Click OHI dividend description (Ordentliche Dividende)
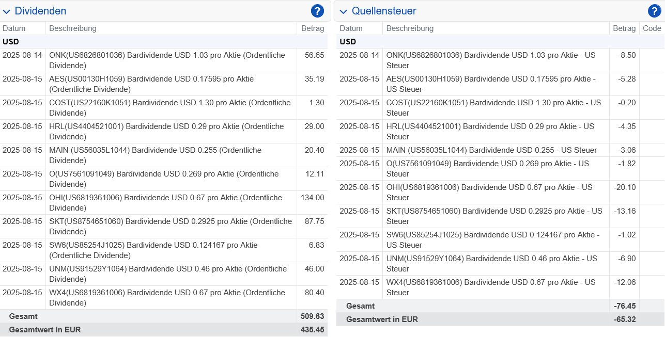This screenshot has height=337, width=665. pos(166,203)
